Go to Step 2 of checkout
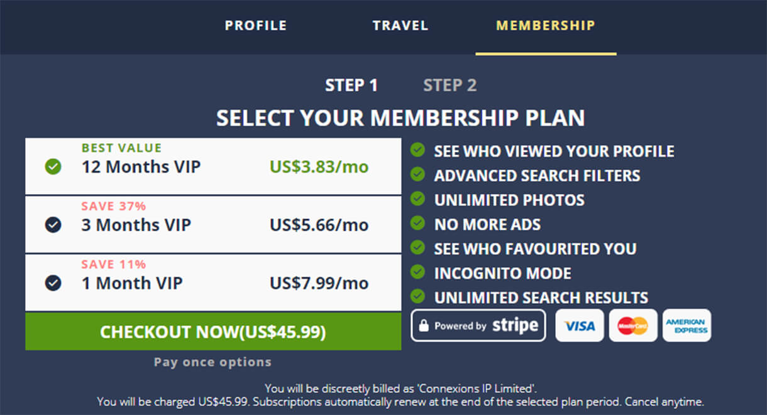This screenshot has height=415, width=767. tap(450, 85)
